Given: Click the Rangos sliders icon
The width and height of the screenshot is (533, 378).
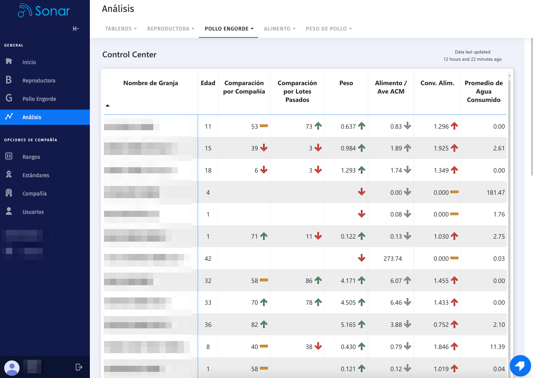Looking at the screenshot, I should tap(9, 156).
